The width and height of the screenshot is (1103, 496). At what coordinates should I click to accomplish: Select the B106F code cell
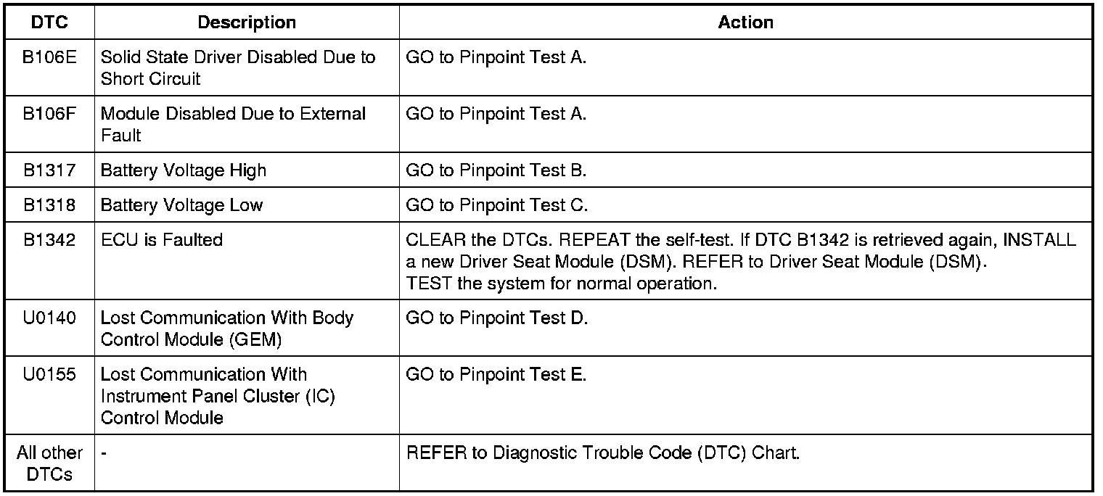coord(49,114)
